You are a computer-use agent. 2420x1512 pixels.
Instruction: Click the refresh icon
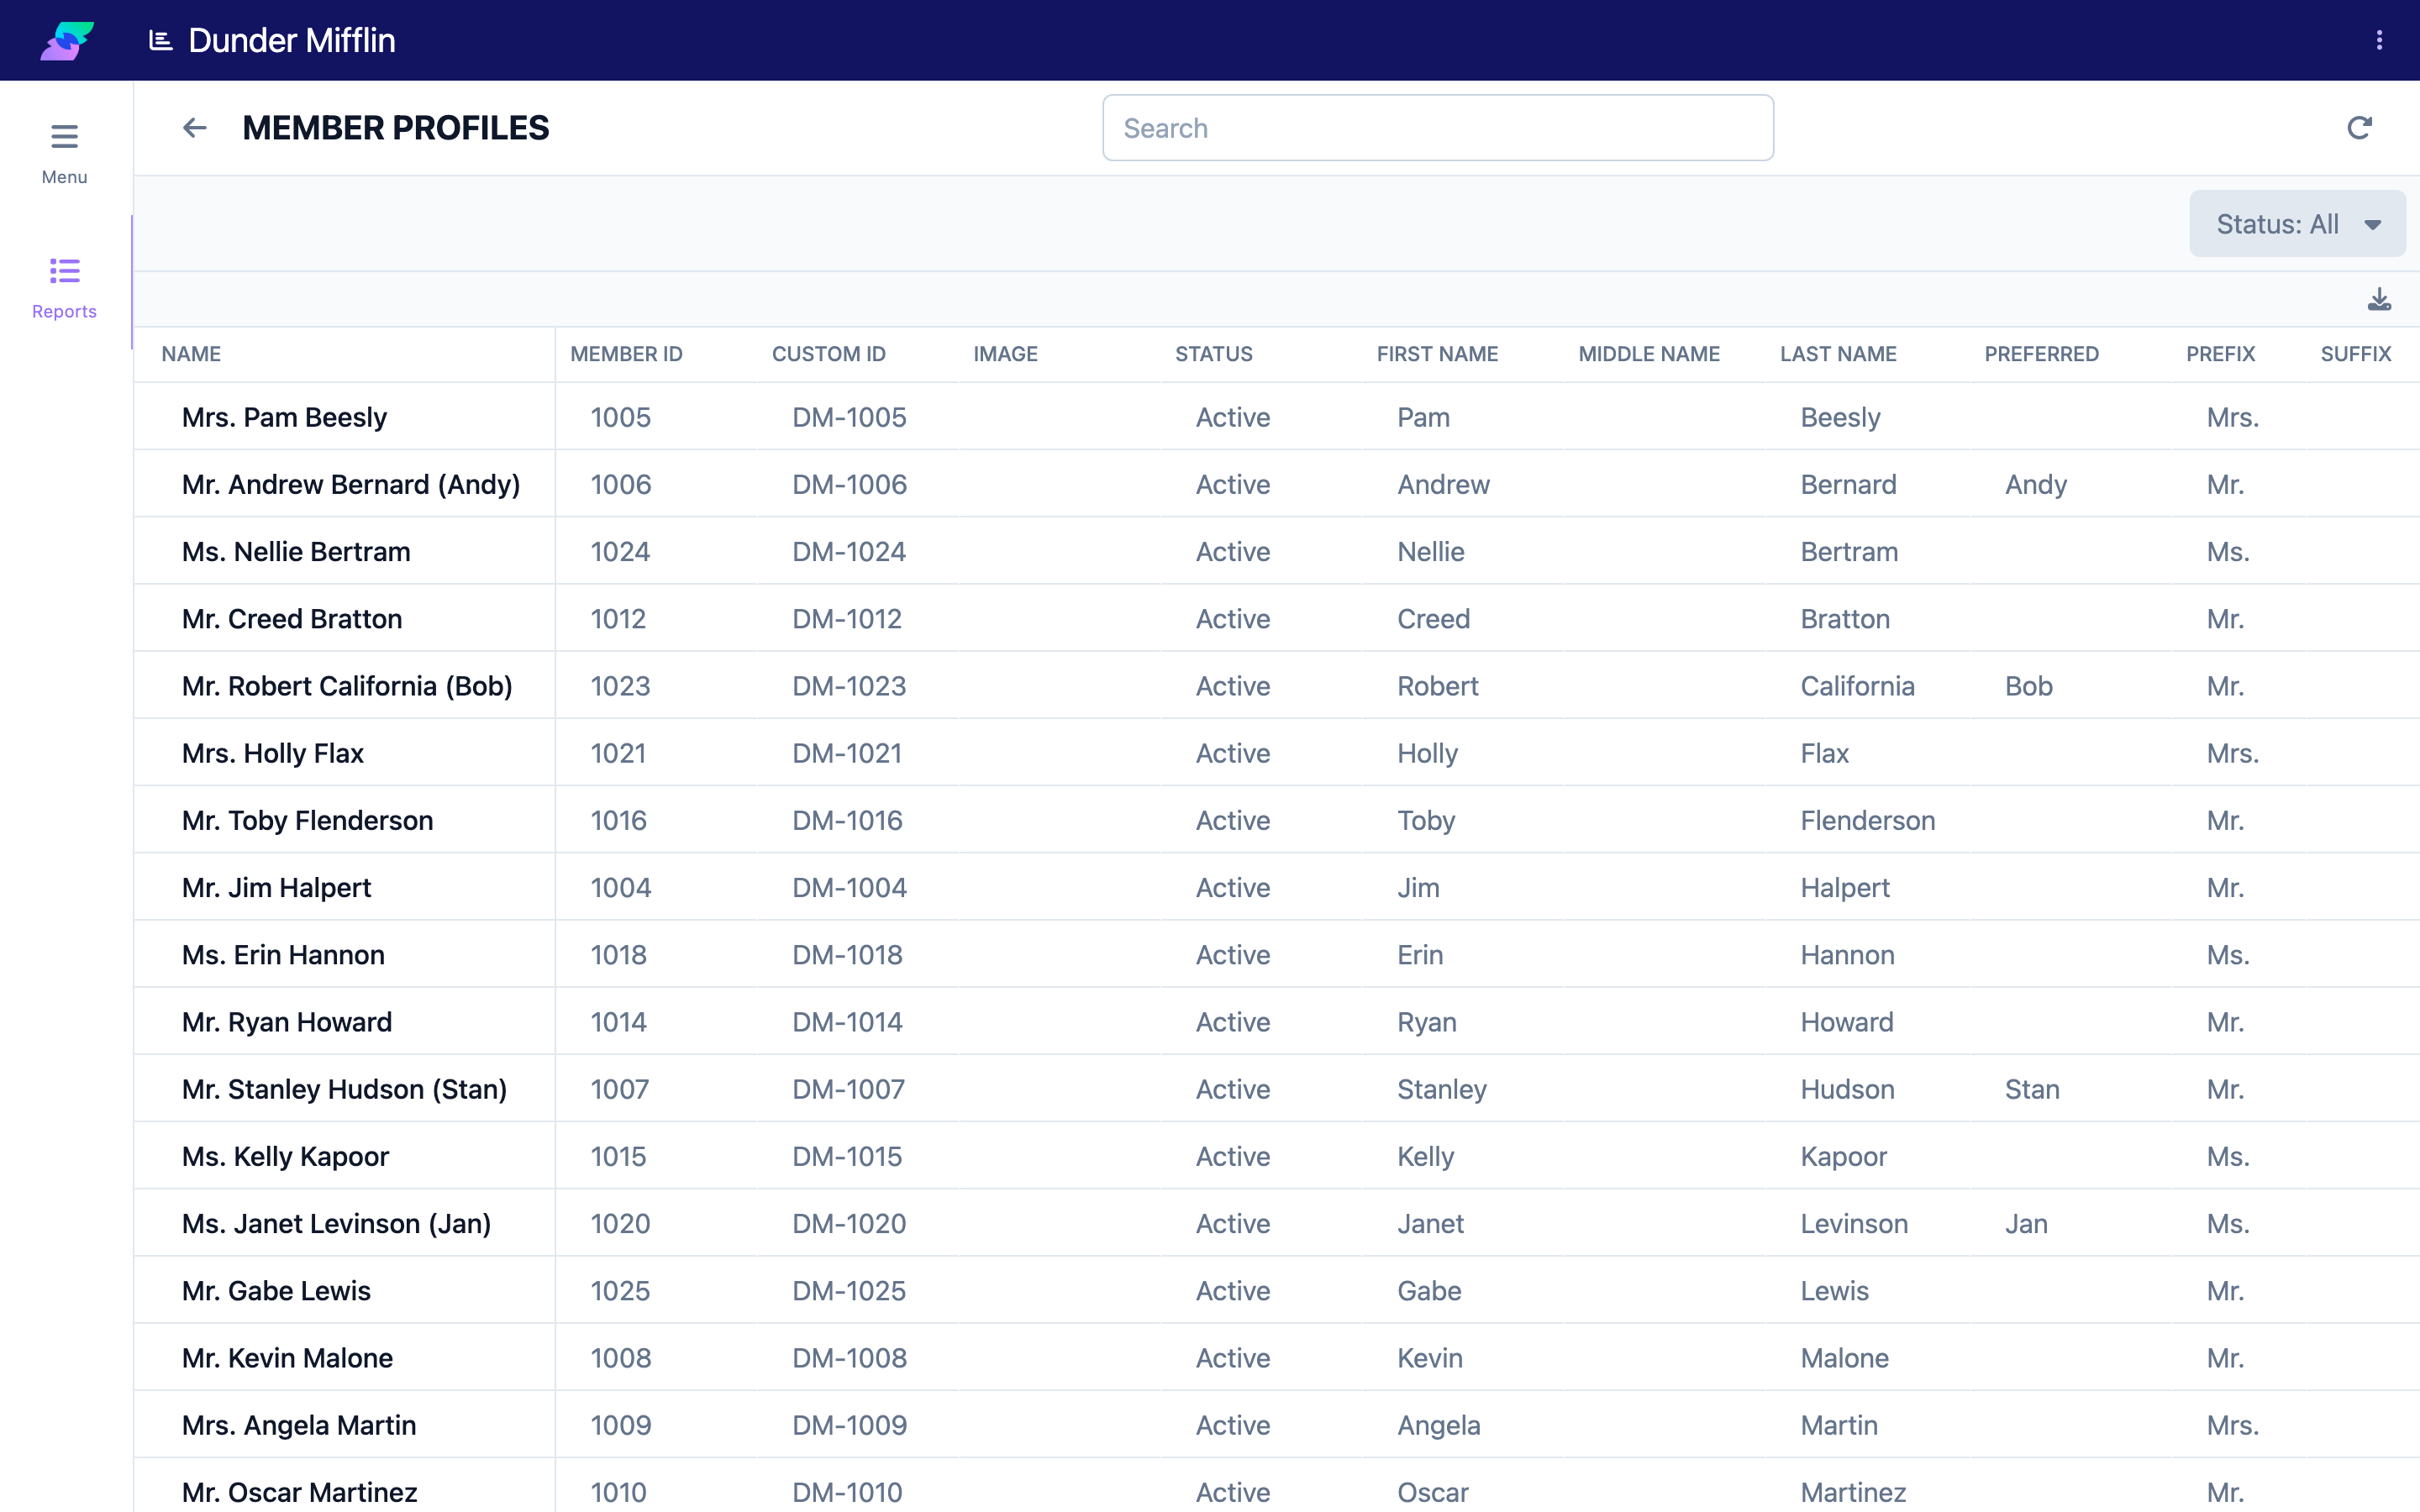tap(2359, 128)
